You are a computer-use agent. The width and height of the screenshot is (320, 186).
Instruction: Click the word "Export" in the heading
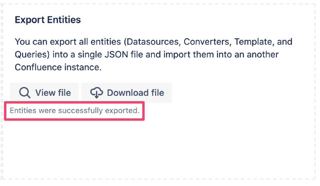point(28,20)
